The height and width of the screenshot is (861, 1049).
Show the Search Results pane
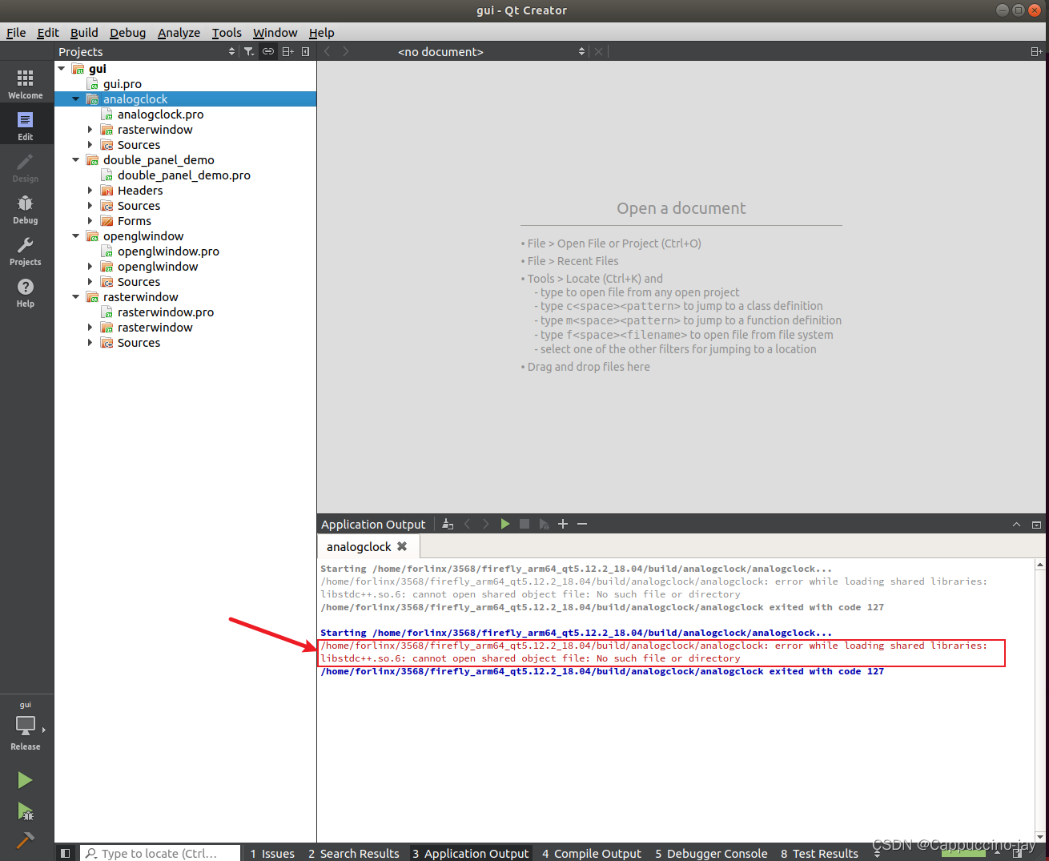click(354, 853)
